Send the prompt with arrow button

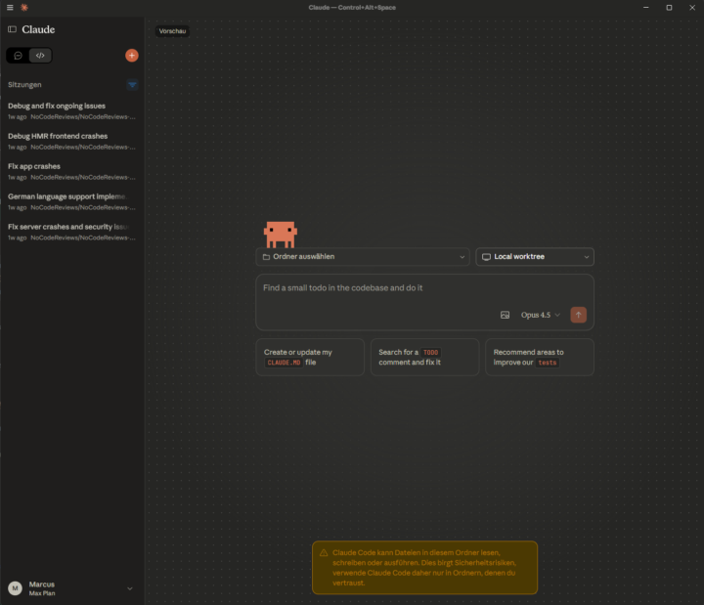578,315
